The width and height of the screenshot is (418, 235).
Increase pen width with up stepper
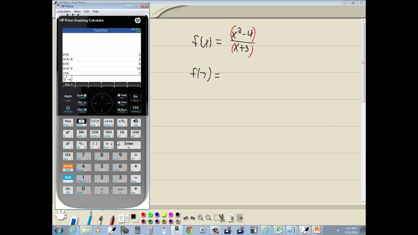click(128, 216)
